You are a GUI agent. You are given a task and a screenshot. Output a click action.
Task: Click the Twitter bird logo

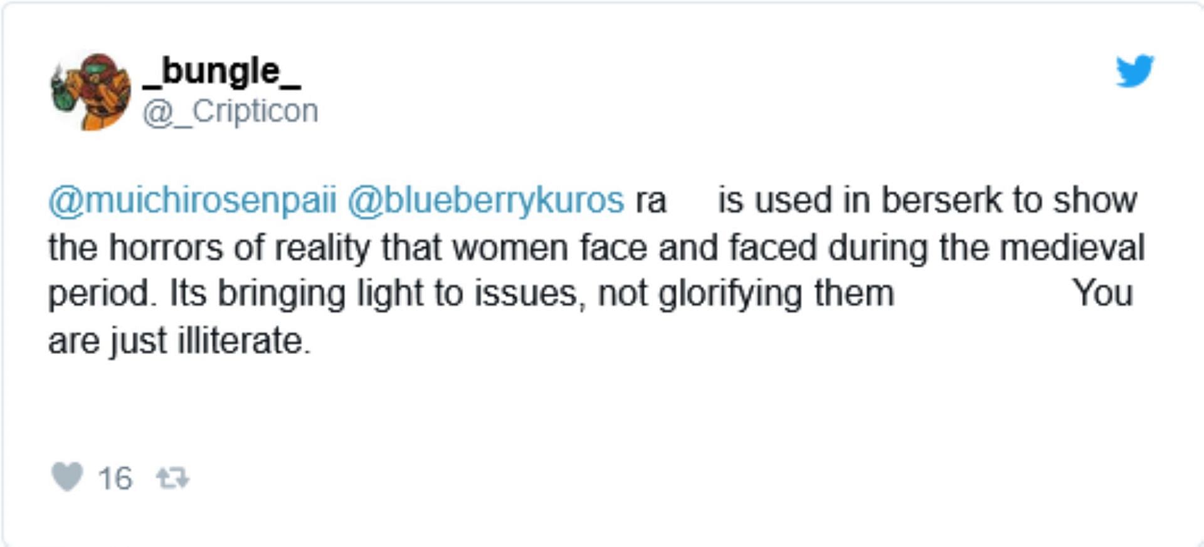pos(1134,71)
